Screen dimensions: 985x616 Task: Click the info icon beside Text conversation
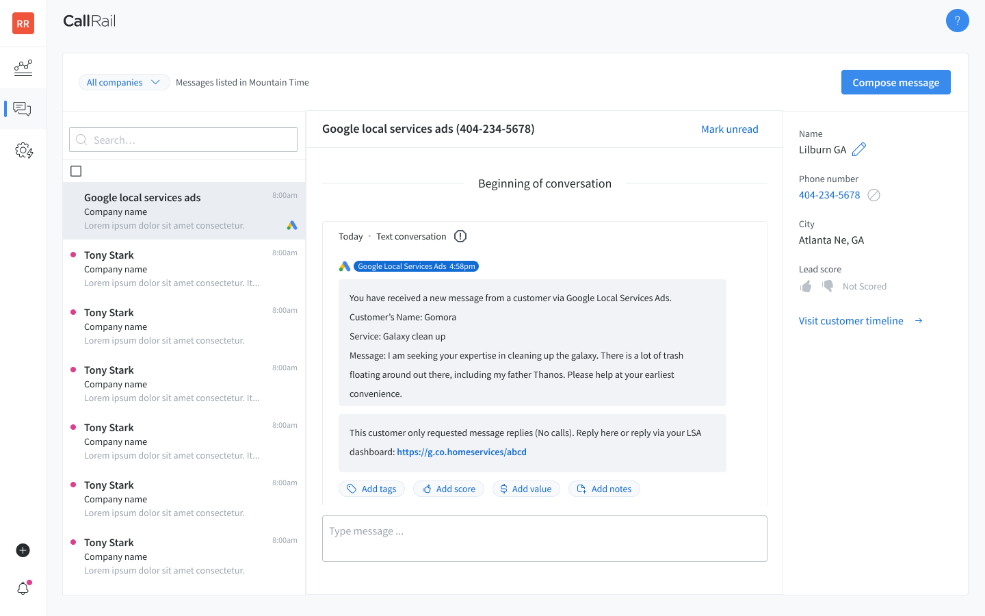tap(460, 236)
